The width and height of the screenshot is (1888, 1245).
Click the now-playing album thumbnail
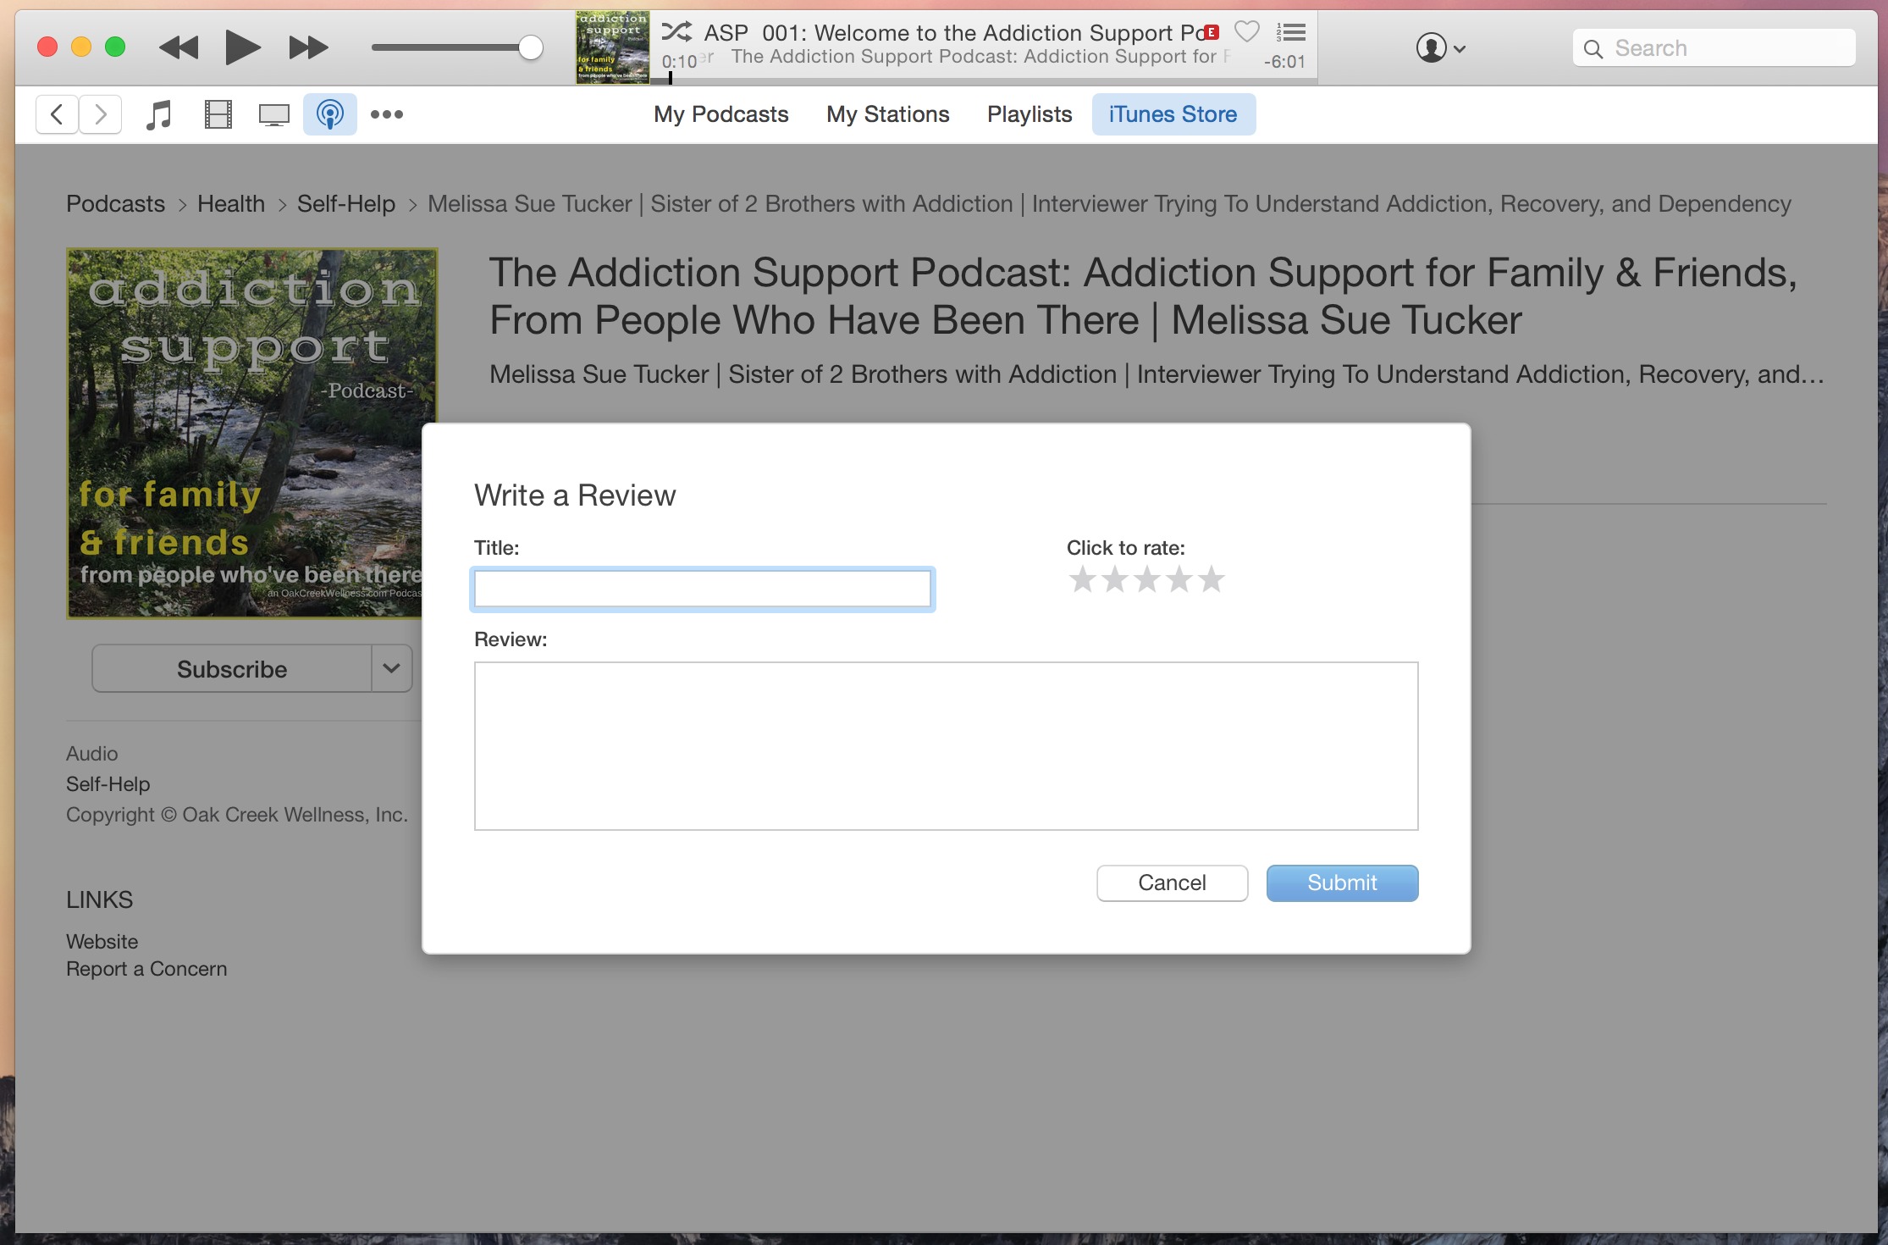(612, 47)
